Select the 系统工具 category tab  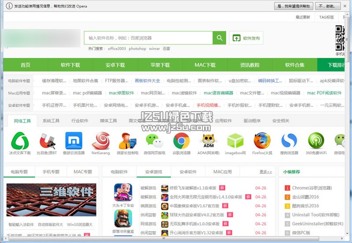(51, 121)
